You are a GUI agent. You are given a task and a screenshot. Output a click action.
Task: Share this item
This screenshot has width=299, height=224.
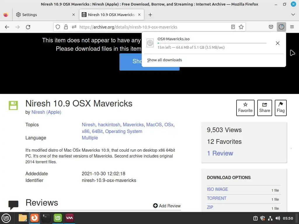click(x=265, y=108)
